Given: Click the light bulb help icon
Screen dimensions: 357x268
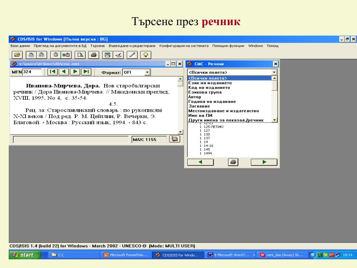Looking at the screenshot, I should click(146, 55).
